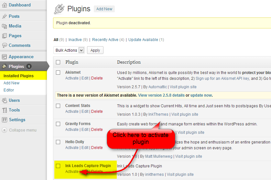271x180 pixels.
Task: Check the Hello Dolly plugin checkbox
Action: pos(58,142)
